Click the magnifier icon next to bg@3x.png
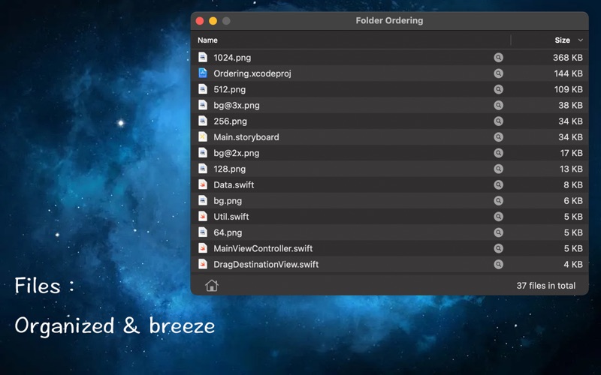This screenshot has height=375, width=601. (x=498, y=106)
